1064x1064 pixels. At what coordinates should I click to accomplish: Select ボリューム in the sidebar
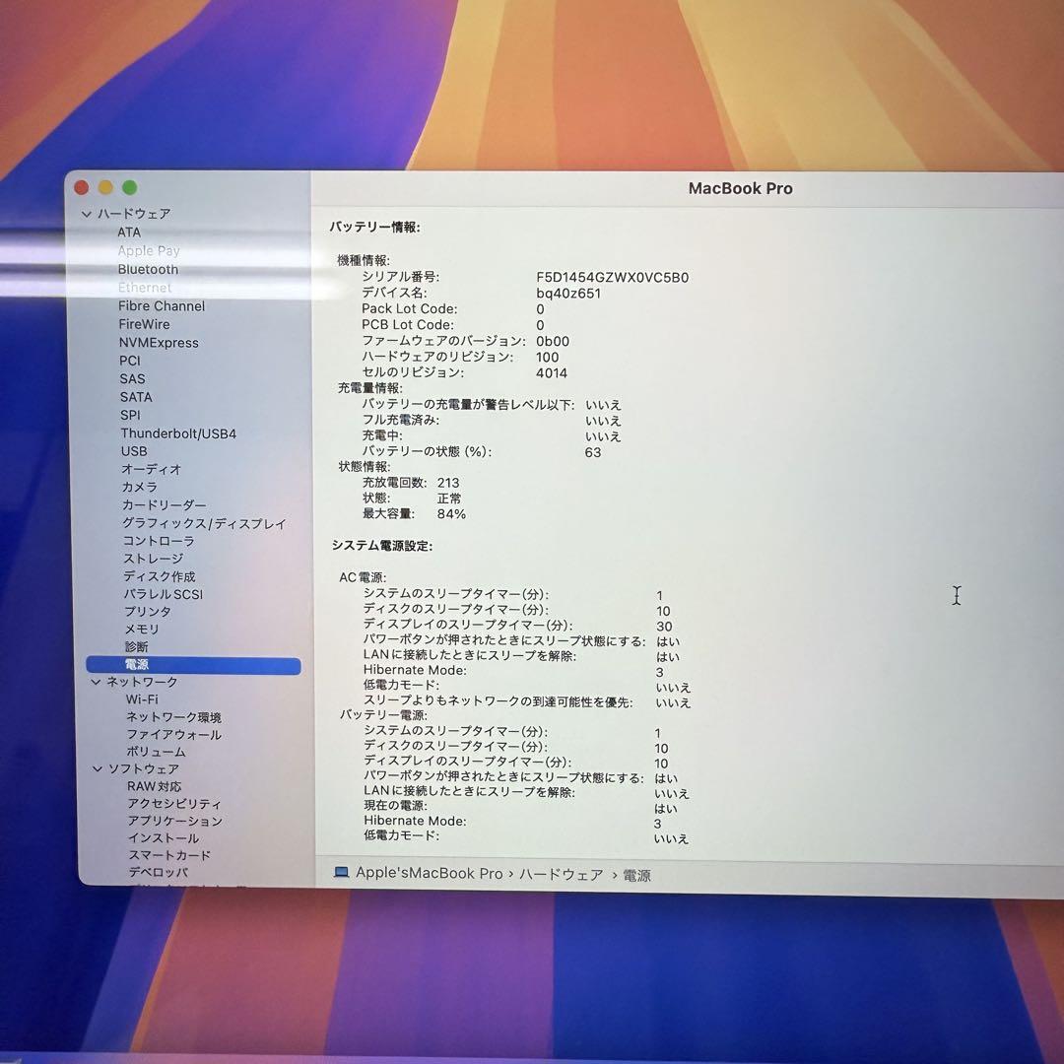156,752
